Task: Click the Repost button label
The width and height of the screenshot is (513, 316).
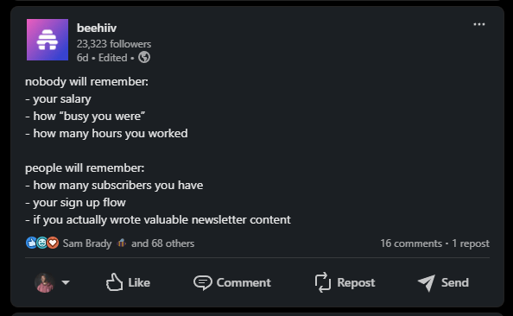Action: point(356,282)
